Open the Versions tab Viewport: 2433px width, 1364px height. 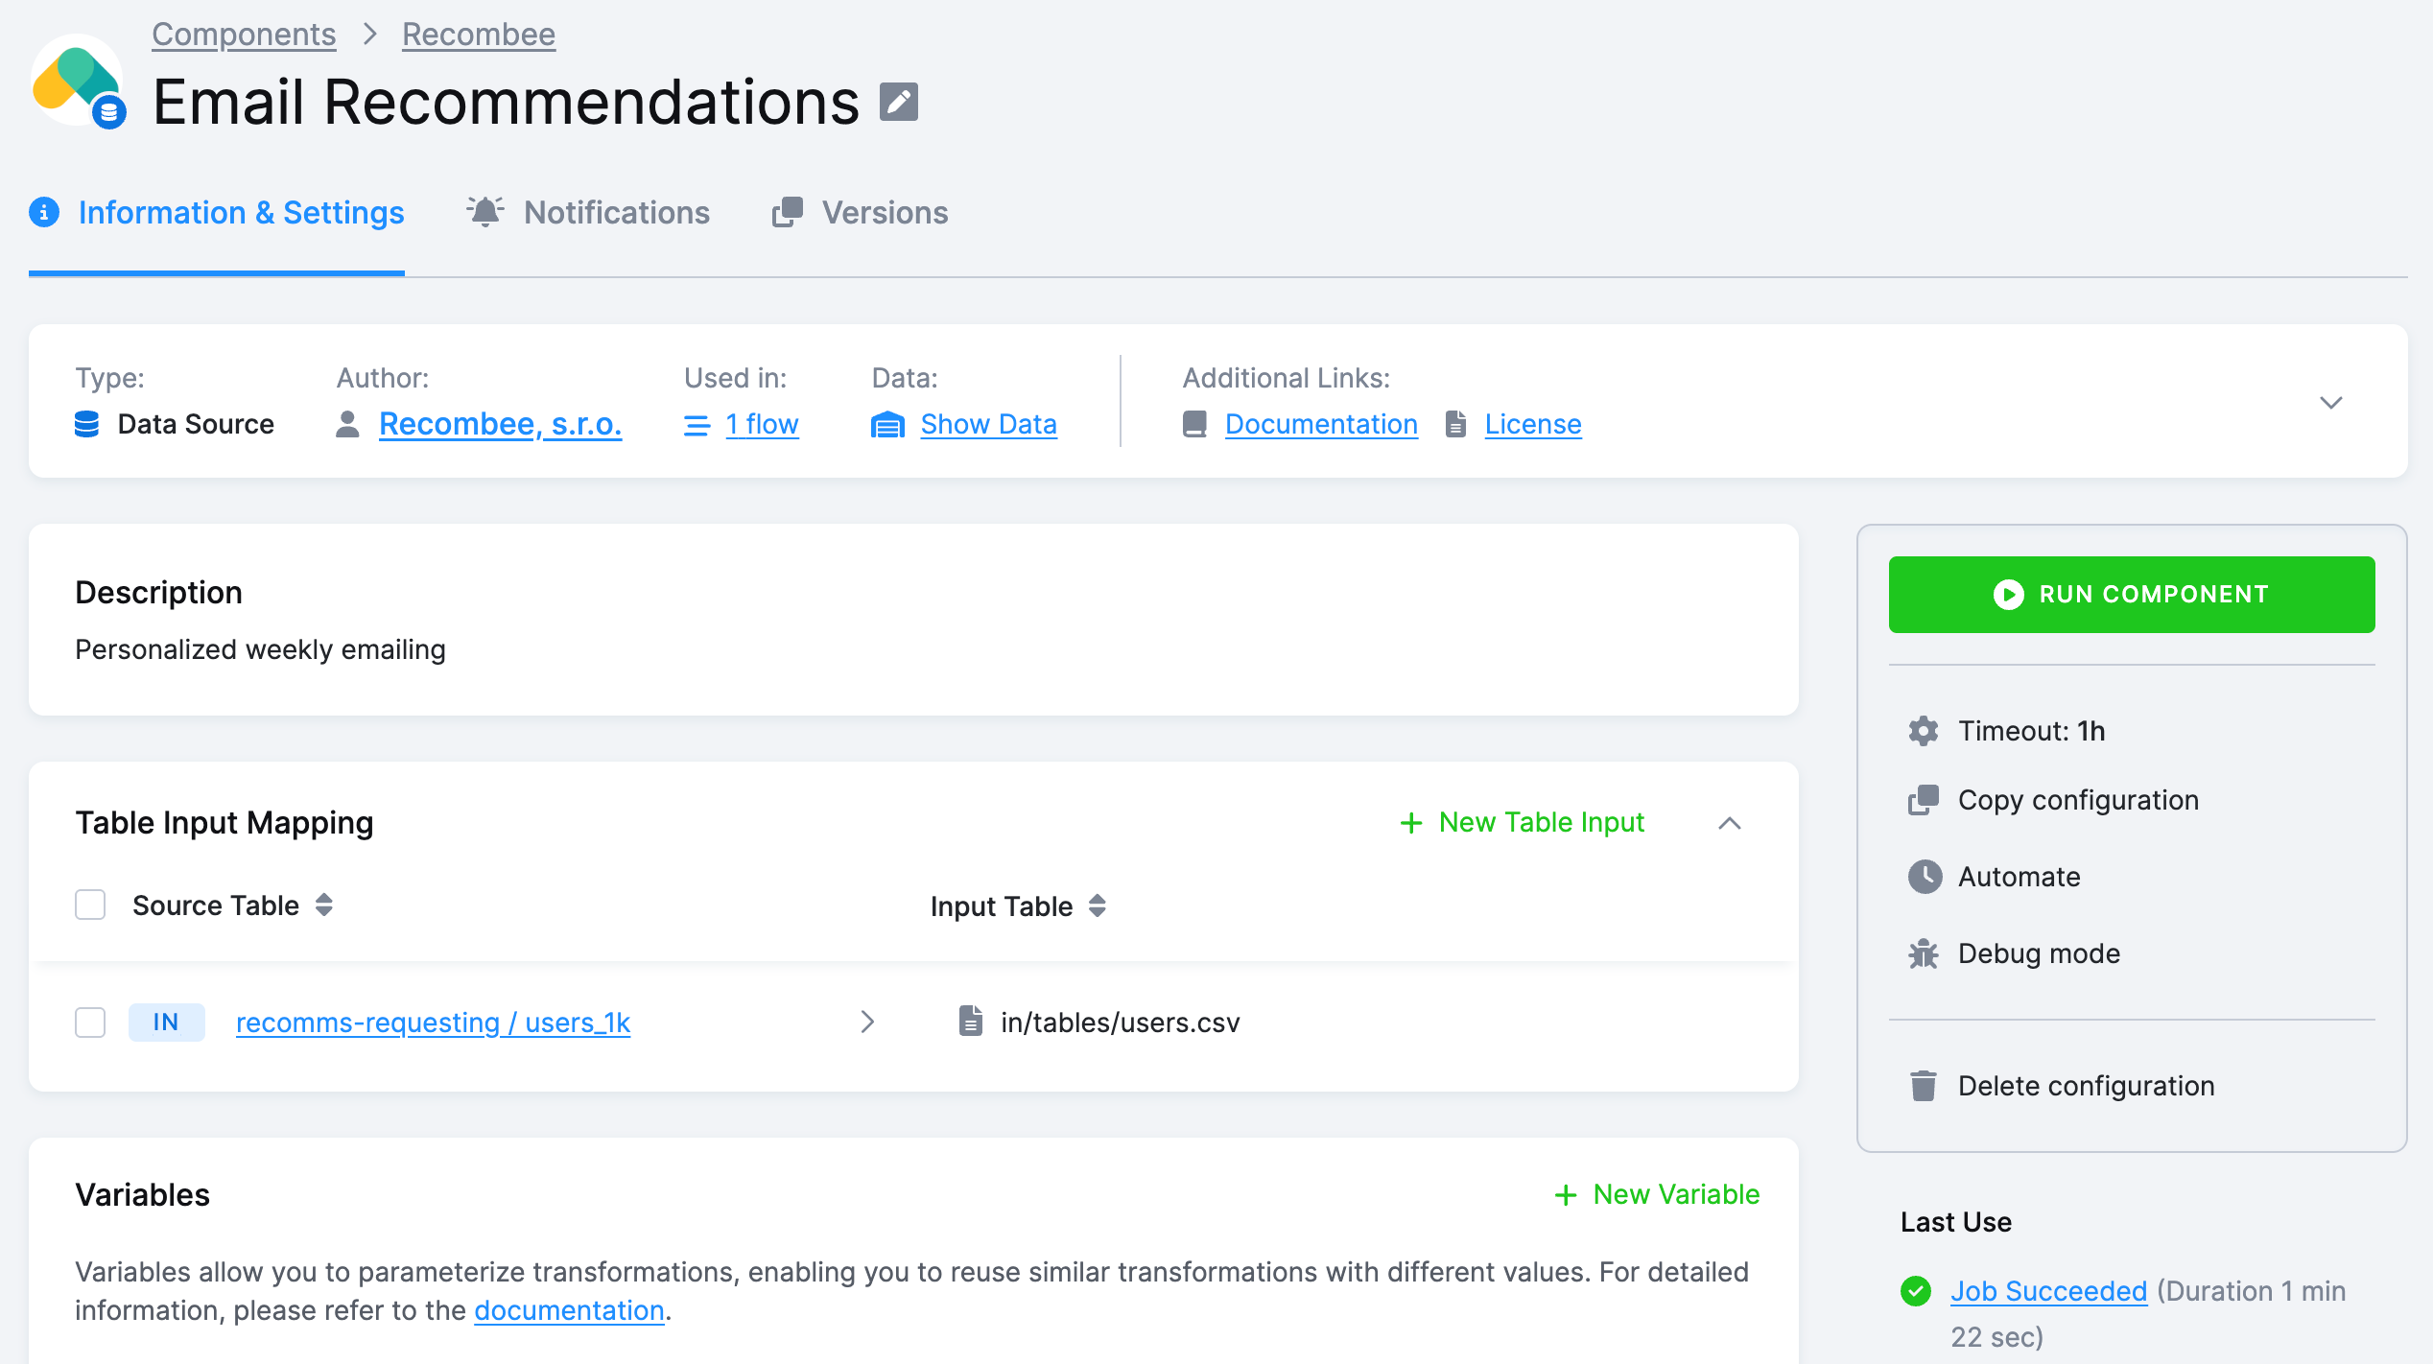861,212
